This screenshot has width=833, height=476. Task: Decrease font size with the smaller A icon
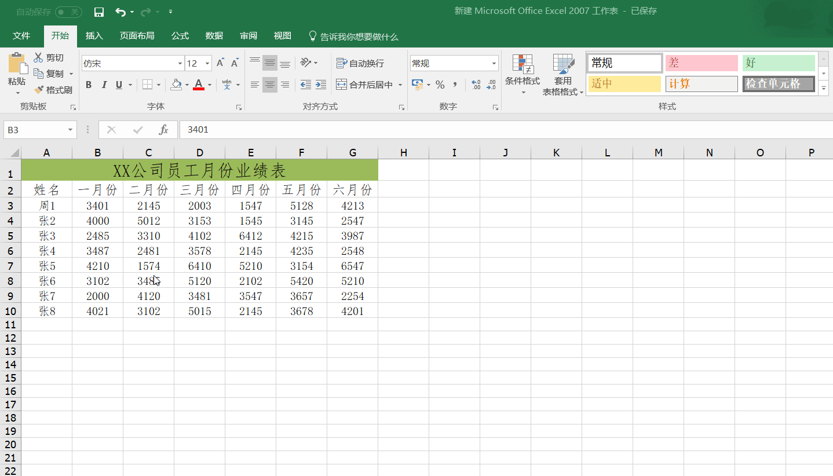click(235, 63)
